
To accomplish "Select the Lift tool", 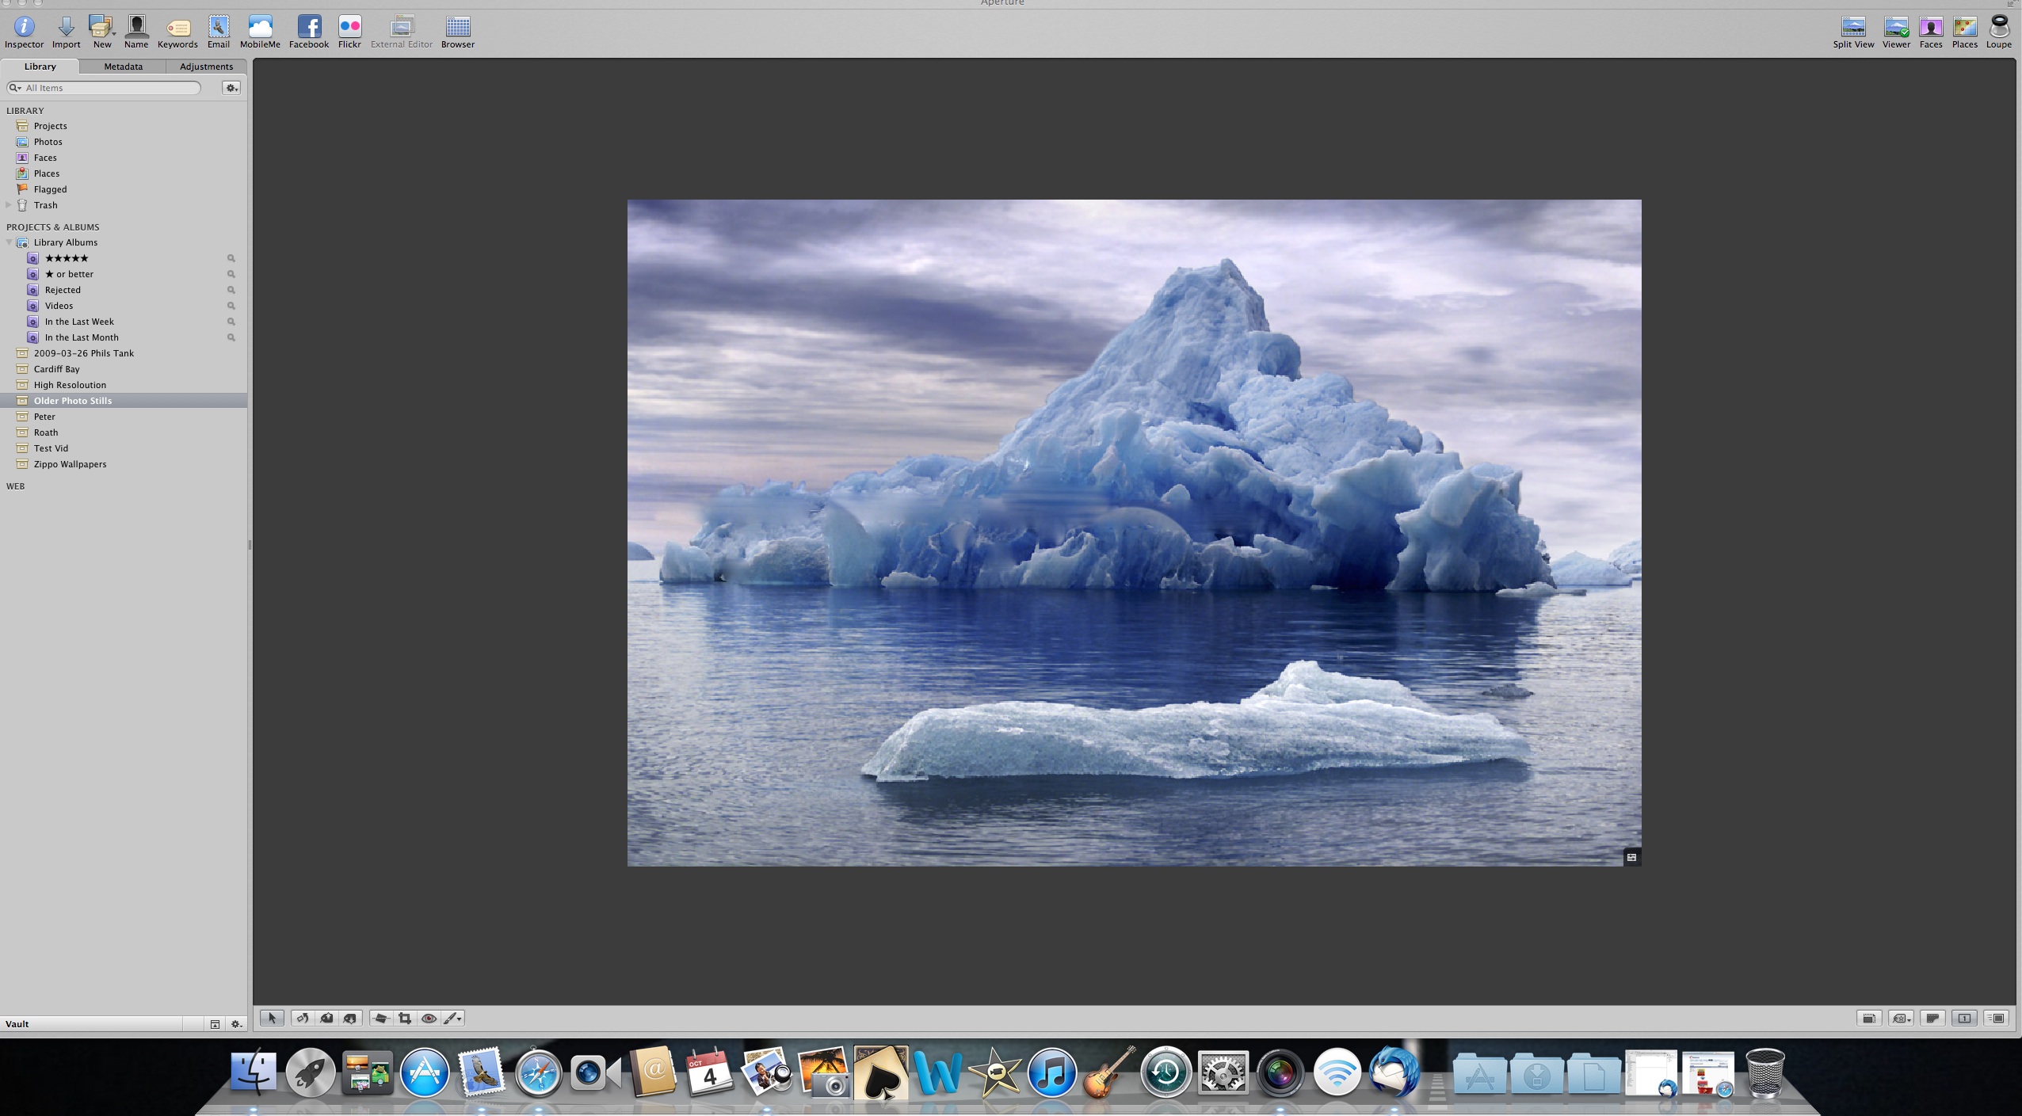I will 326,1018.
